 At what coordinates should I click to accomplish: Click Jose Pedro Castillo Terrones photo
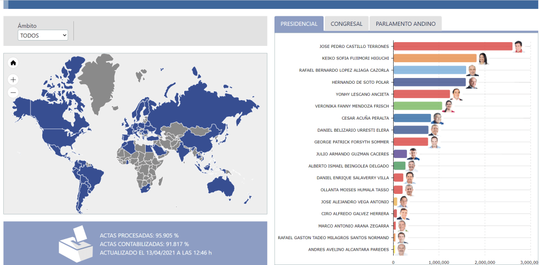[x=519, y=46]
